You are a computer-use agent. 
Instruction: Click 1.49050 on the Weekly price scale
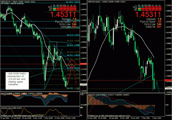[168, 76]
